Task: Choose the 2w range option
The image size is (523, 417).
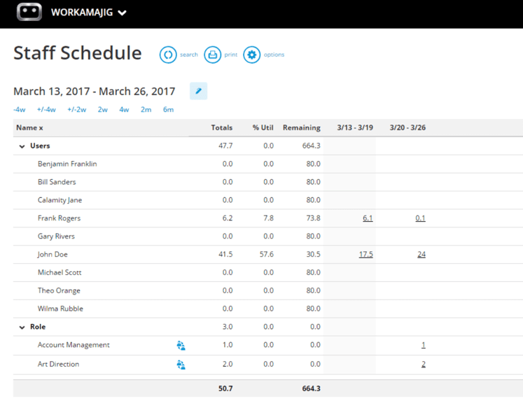Action: pyautogui.click(x=103, y=109)
